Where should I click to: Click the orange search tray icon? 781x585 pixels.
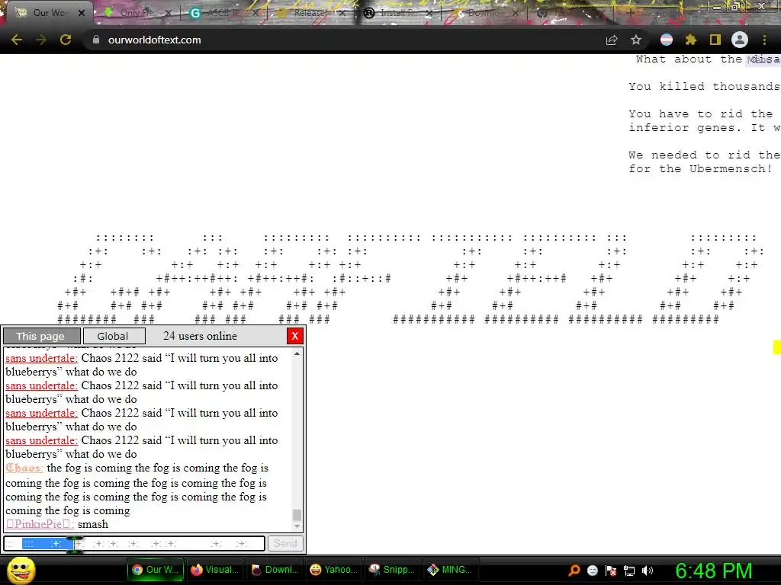(x=574, y=570)
